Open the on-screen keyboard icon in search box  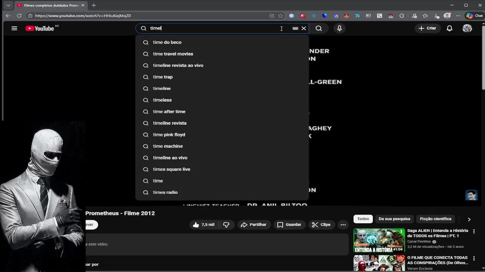tap(295, 28)
